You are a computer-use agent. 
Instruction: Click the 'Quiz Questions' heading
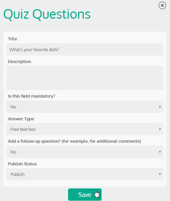click(x=47, y=15)
